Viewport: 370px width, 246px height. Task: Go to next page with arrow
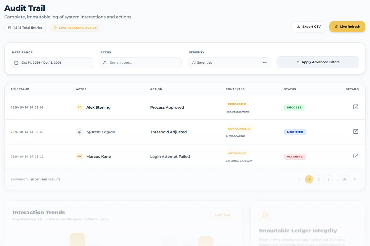355,179
